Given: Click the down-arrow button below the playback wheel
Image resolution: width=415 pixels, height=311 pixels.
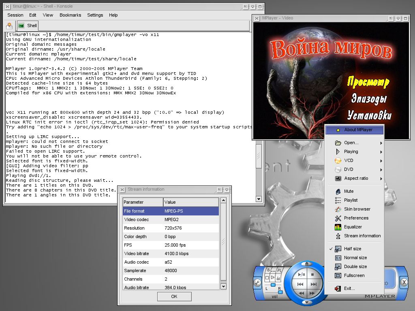Looking at the screenshot, I should tap(307, 302).
